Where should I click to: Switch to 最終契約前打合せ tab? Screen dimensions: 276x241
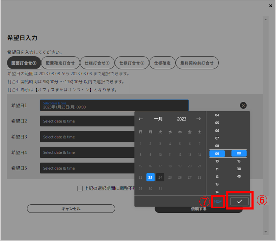point(197,63)
